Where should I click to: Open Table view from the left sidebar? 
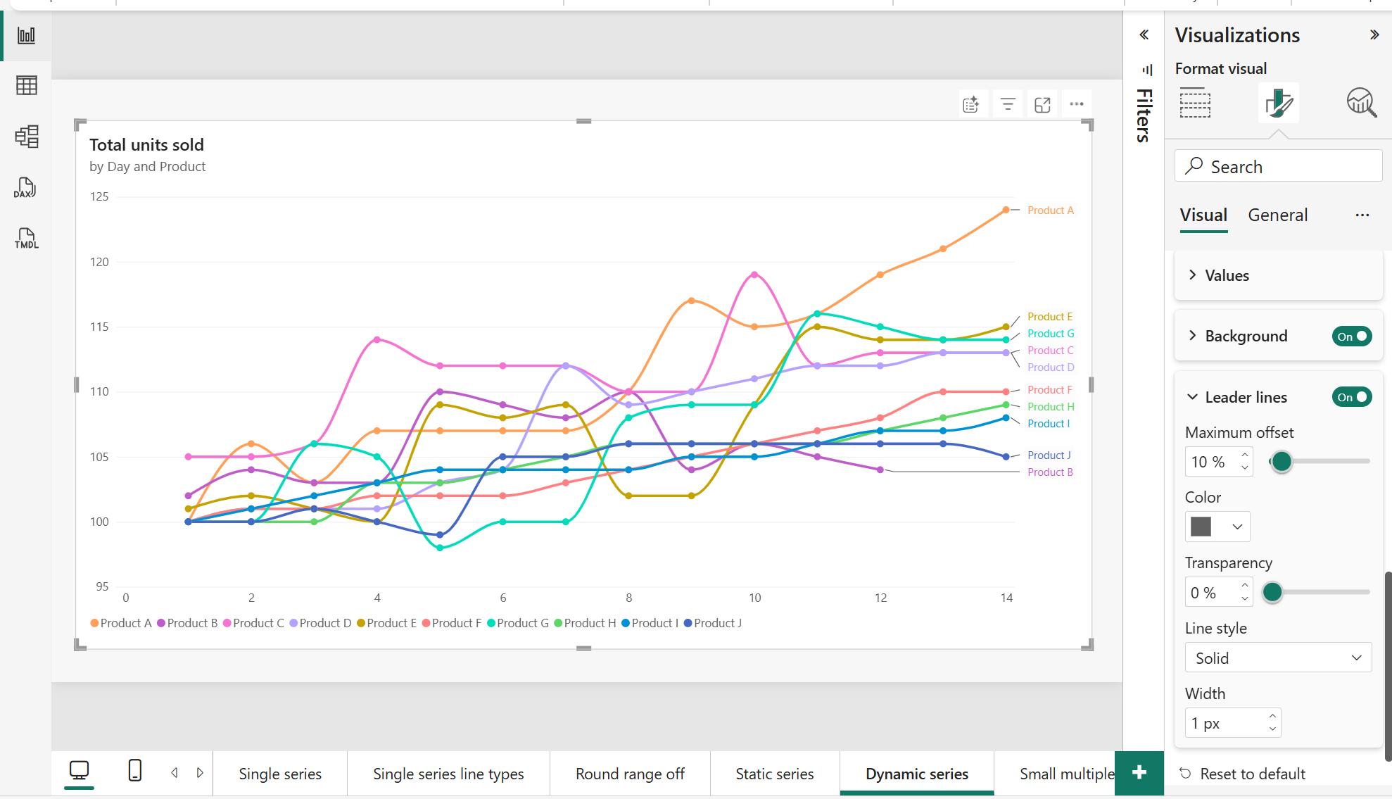[26, 84]
